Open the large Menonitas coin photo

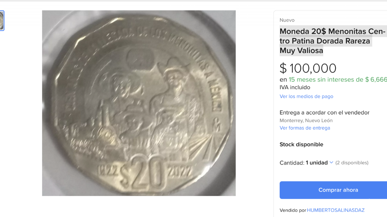tap(139, 103)
